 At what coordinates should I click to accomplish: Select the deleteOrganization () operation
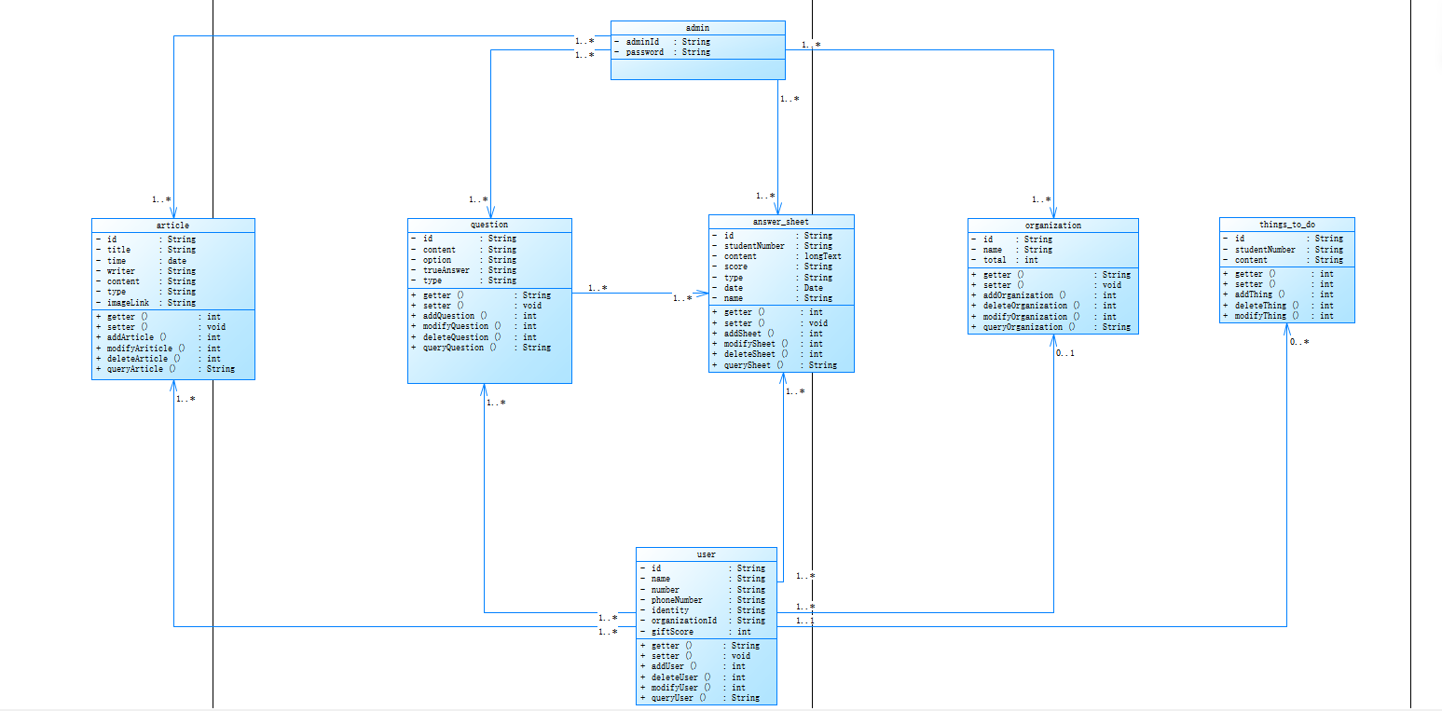pos(1044,306)
